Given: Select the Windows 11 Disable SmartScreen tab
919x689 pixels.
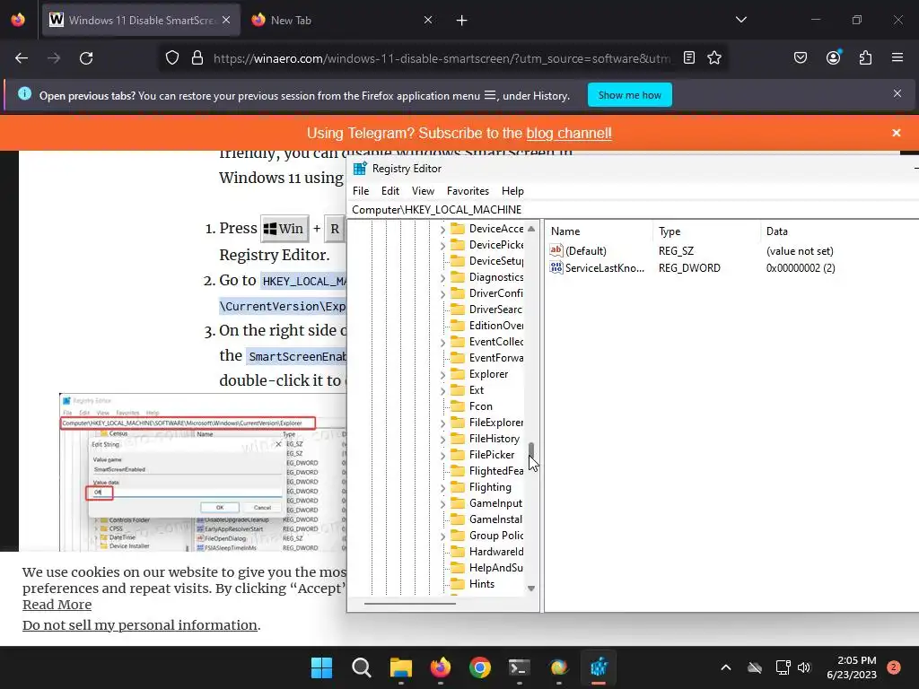Looking at the screenshot, I should click(141, 21).
